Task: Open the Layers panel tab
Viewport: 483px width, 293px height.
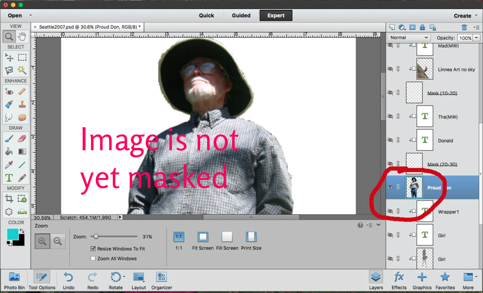Action: 376,280
